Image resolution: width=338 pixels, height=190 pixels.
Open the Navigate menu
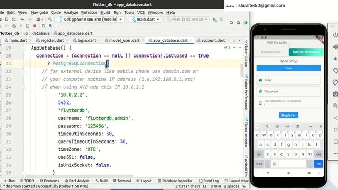pos(39,13)
